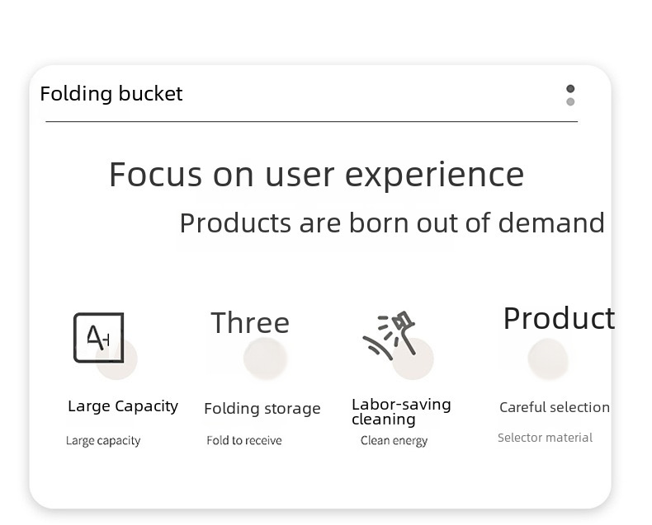The image size is (652, 525).
Task: Open the "Folding storage" label
Action: point(262,409)
